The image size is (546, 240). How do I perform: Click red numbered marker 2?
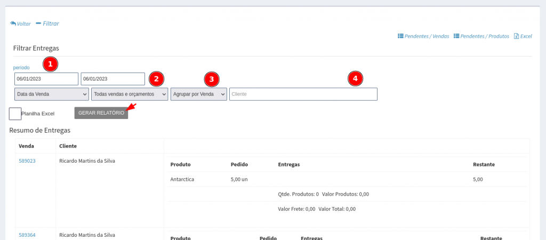(156, 79)
